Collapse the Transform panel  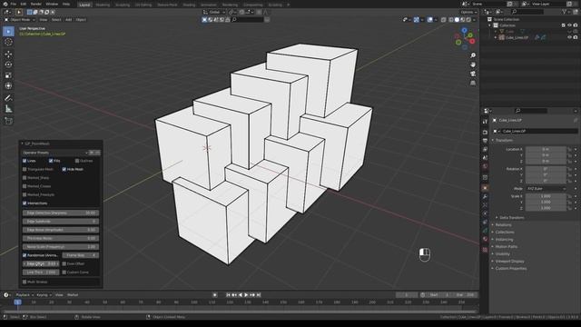[x=504, y=141]
